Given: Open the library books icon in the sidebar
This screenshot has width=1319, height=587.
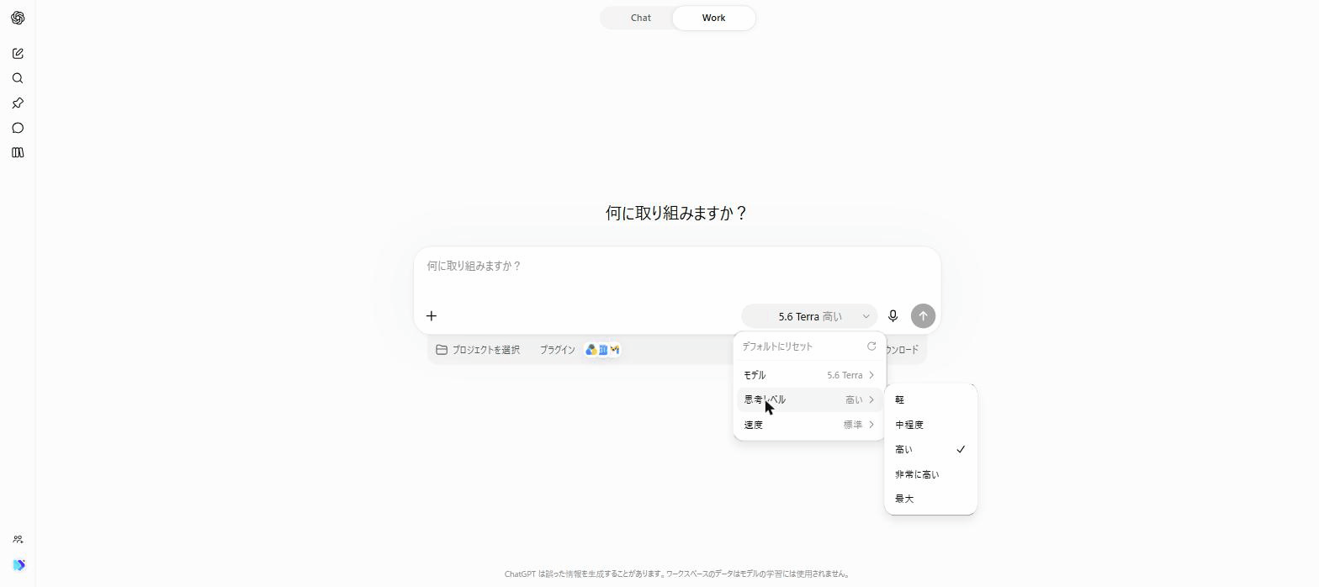Looking at the screenshot, I should (x=18, y=153).
